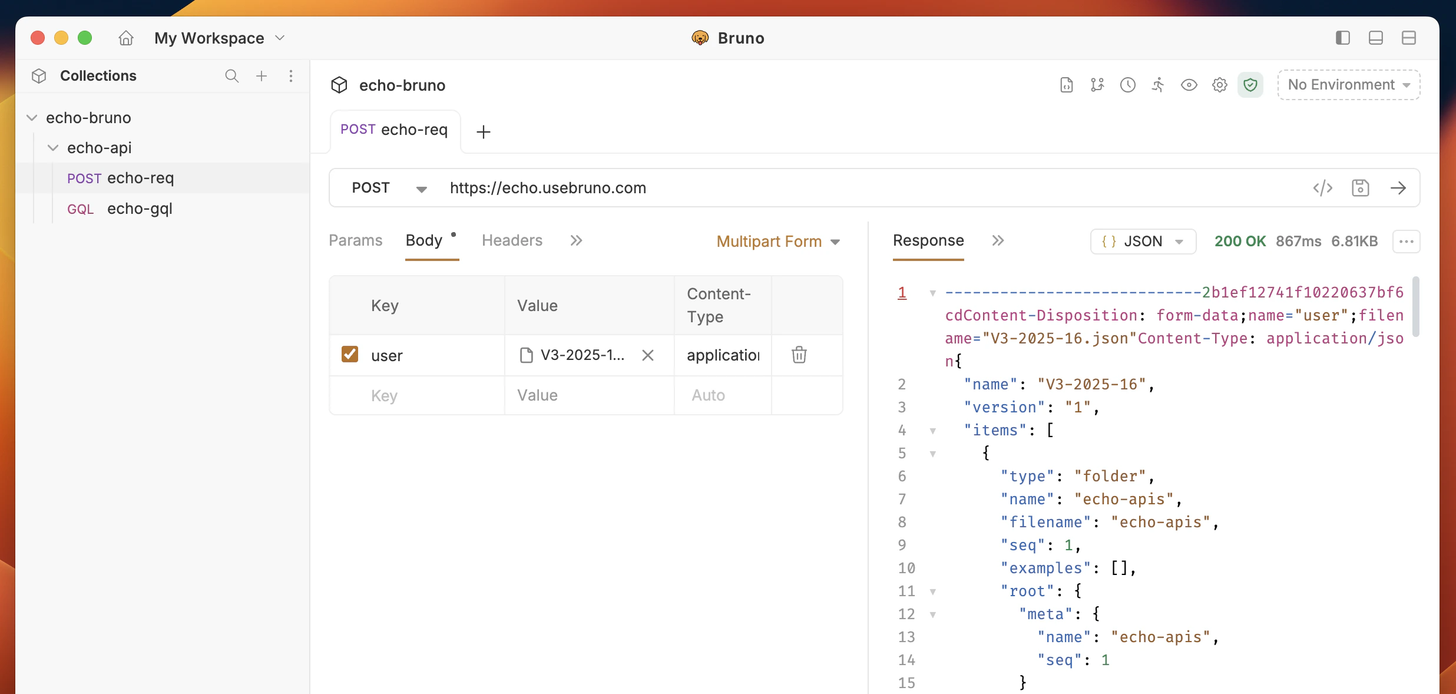Screen dimensions: 1456x694
Task: Open collection settings gear icon
Action: [1219, 85]
